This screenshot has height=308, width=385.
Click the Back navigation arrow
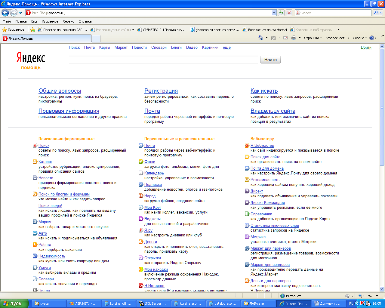[x=5, y=13]
